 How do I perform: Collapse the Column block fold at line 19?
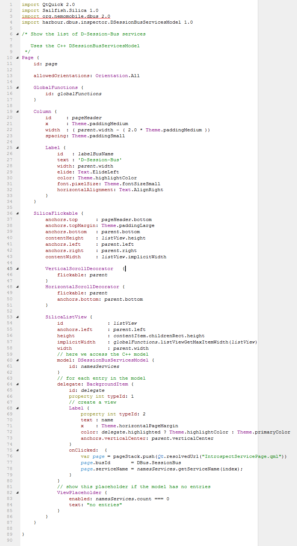point(17,111)
